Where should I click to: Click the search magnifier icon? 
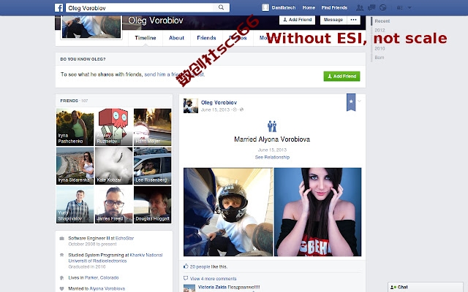pyautogui.click(x=221, y=7)
